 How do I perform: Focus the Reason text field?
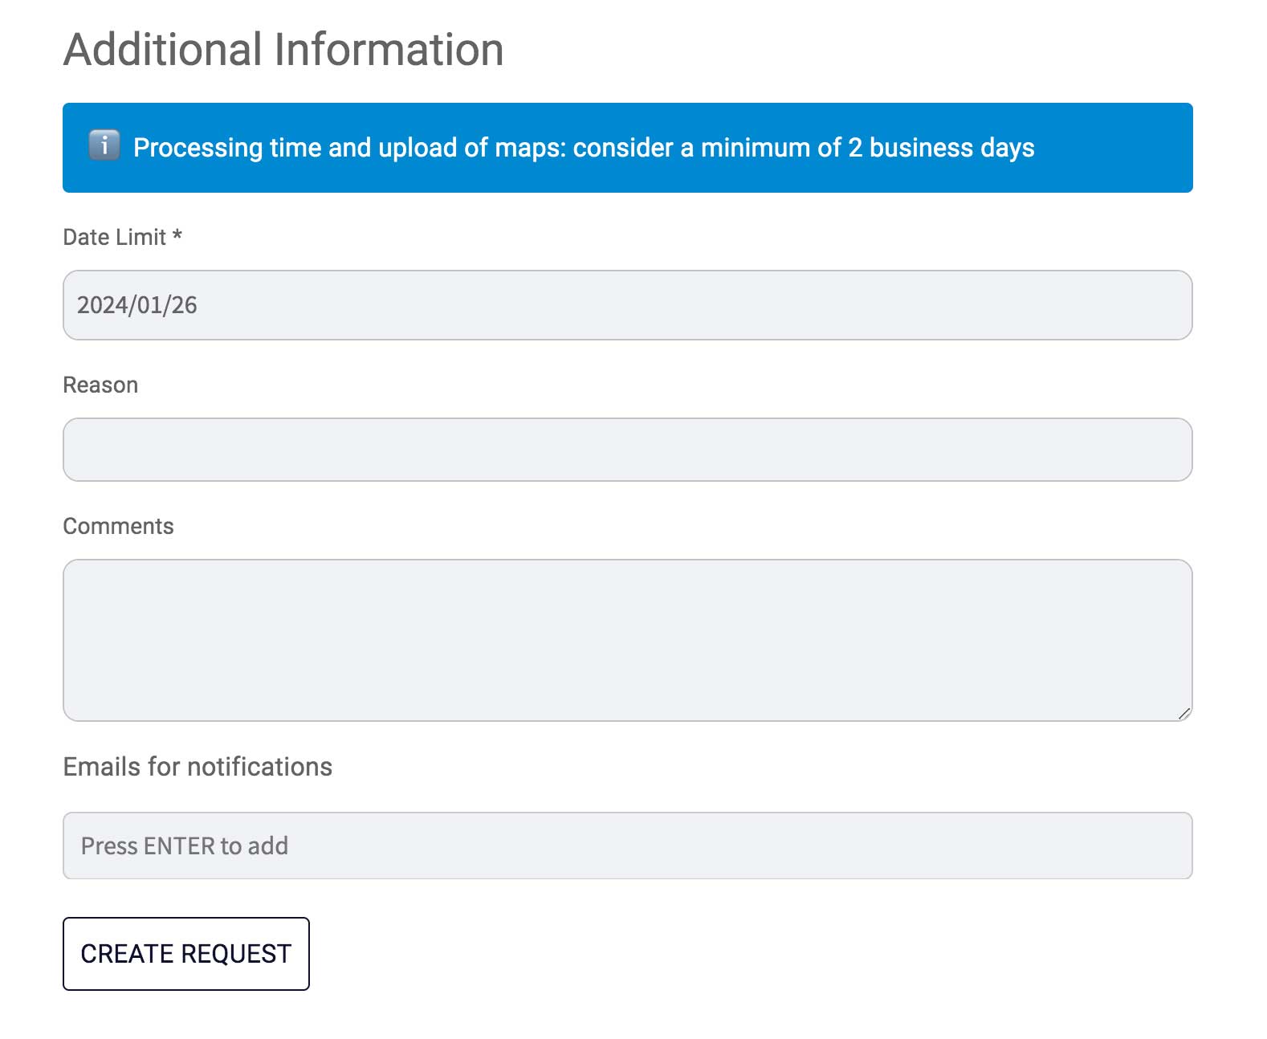(x=626, y=450)
